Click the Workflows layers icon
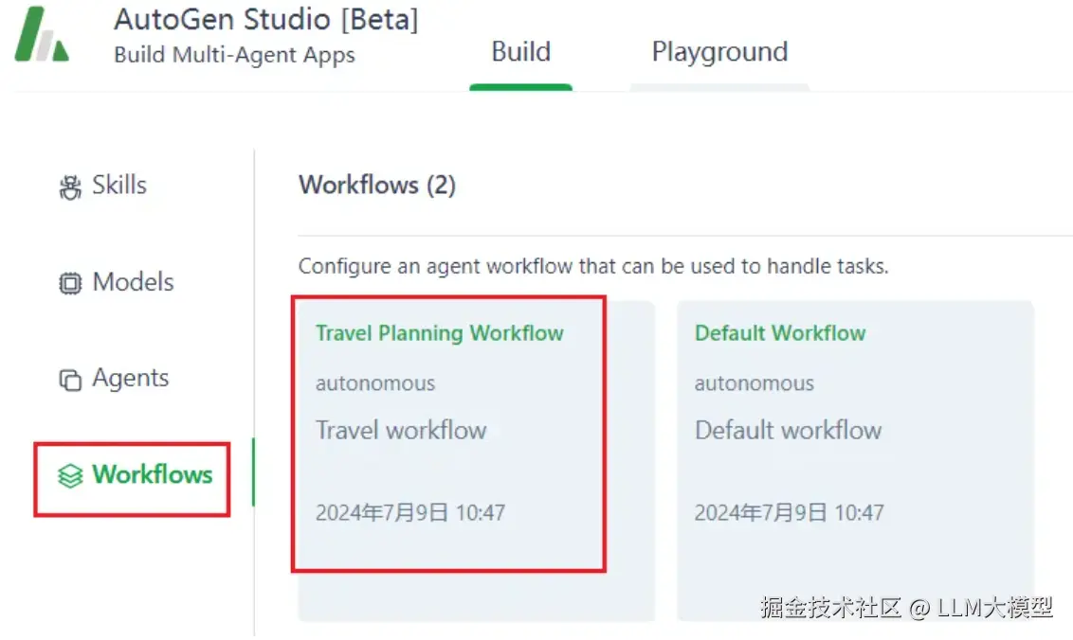The height and width of the screenshot is (640, 1073). pos(70,476)
